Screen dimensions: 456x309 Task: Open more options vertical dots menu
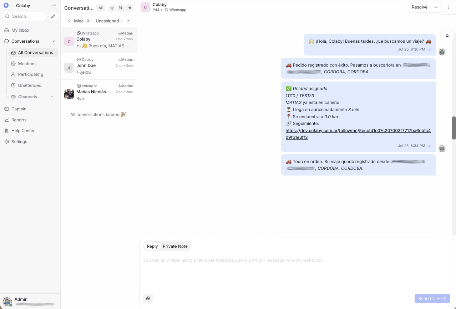point(448,7)
